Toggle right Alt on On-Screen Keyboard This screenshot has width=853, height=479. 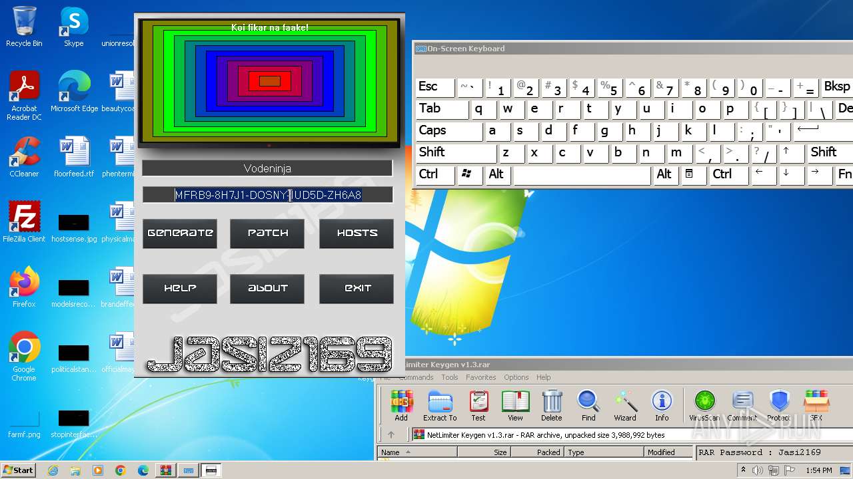click(x=666, y=175)
